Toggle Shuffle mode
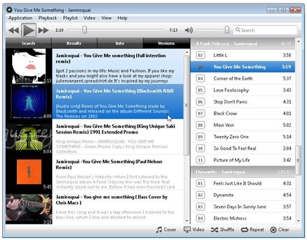 (222, 230)
